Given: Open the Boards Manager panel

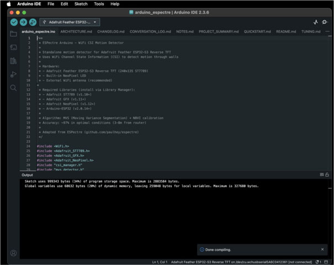Looking at the screenshot, I should pos(13,47).
